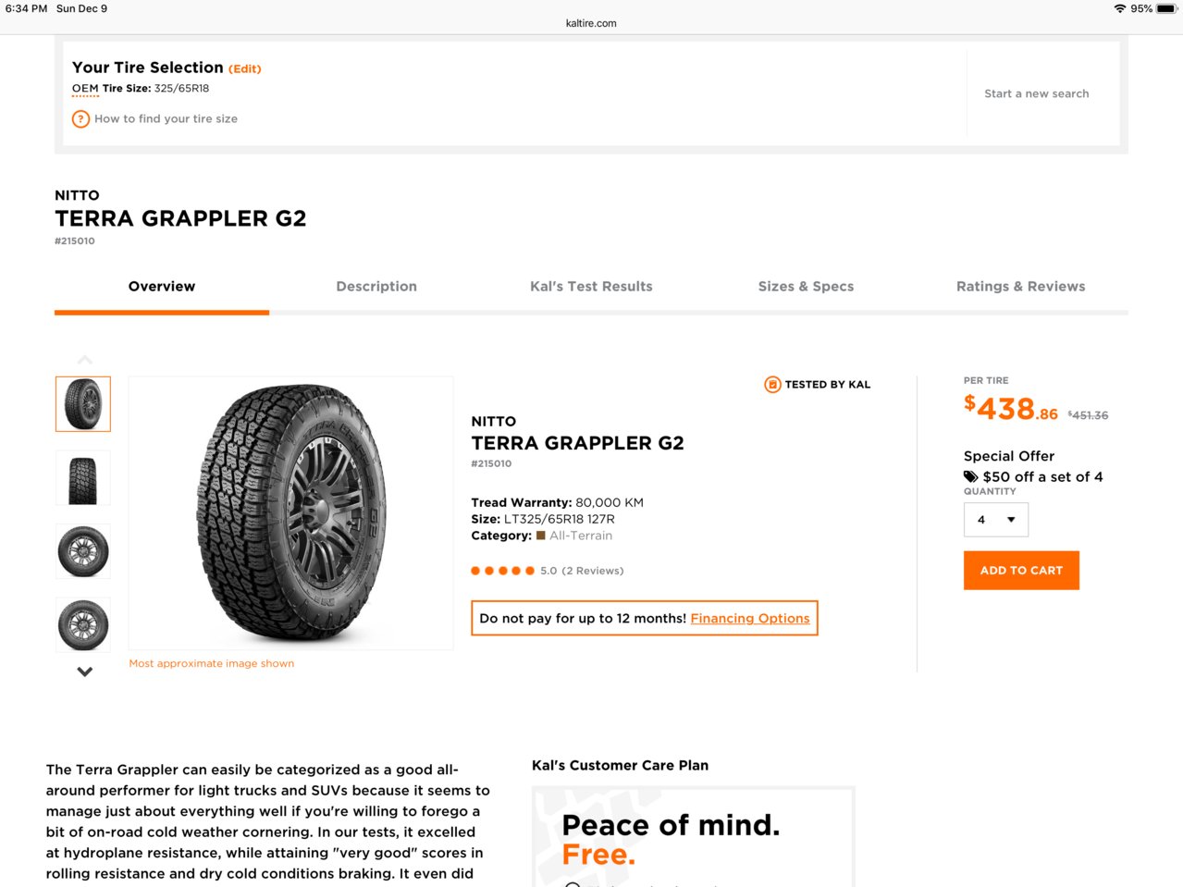Click the question mark tire size help icon

coord(81,119)
